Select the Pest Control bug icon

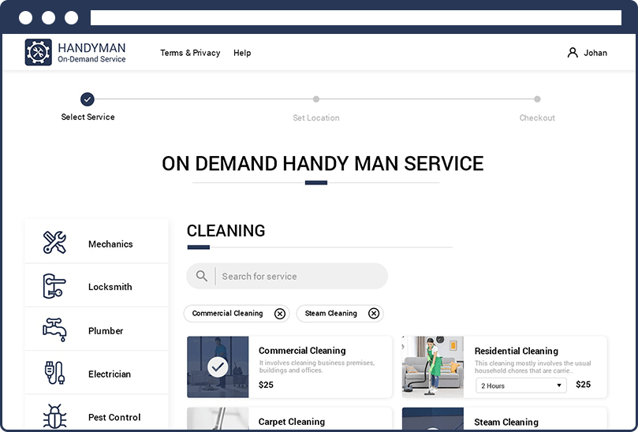pyautogui.click(x=54, y=416)
